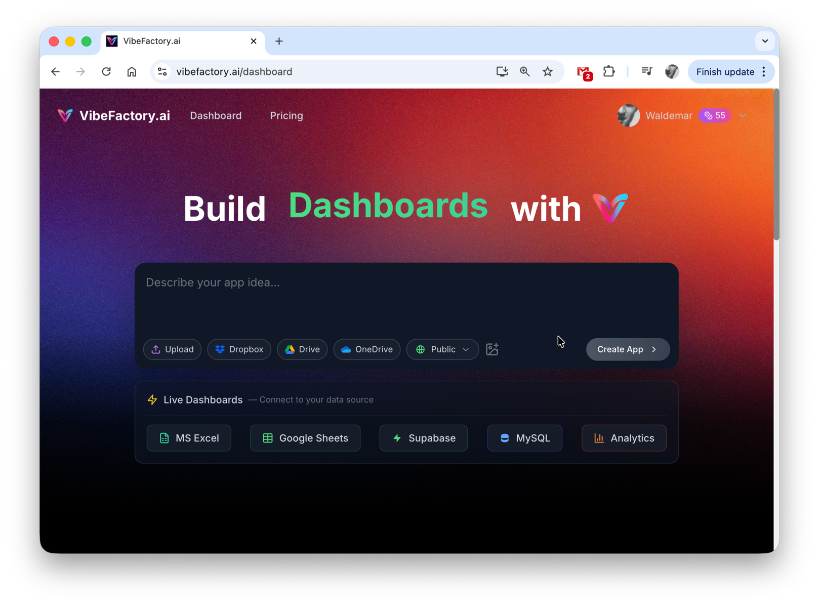Screen dimensions: 819x606
Task: Click the Gmail extension icon
Action: (x=584, y=71)
